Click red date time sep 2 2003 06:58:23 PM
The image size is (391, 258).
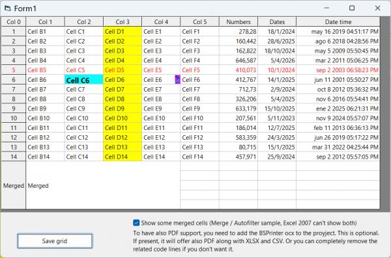point(338,70)
